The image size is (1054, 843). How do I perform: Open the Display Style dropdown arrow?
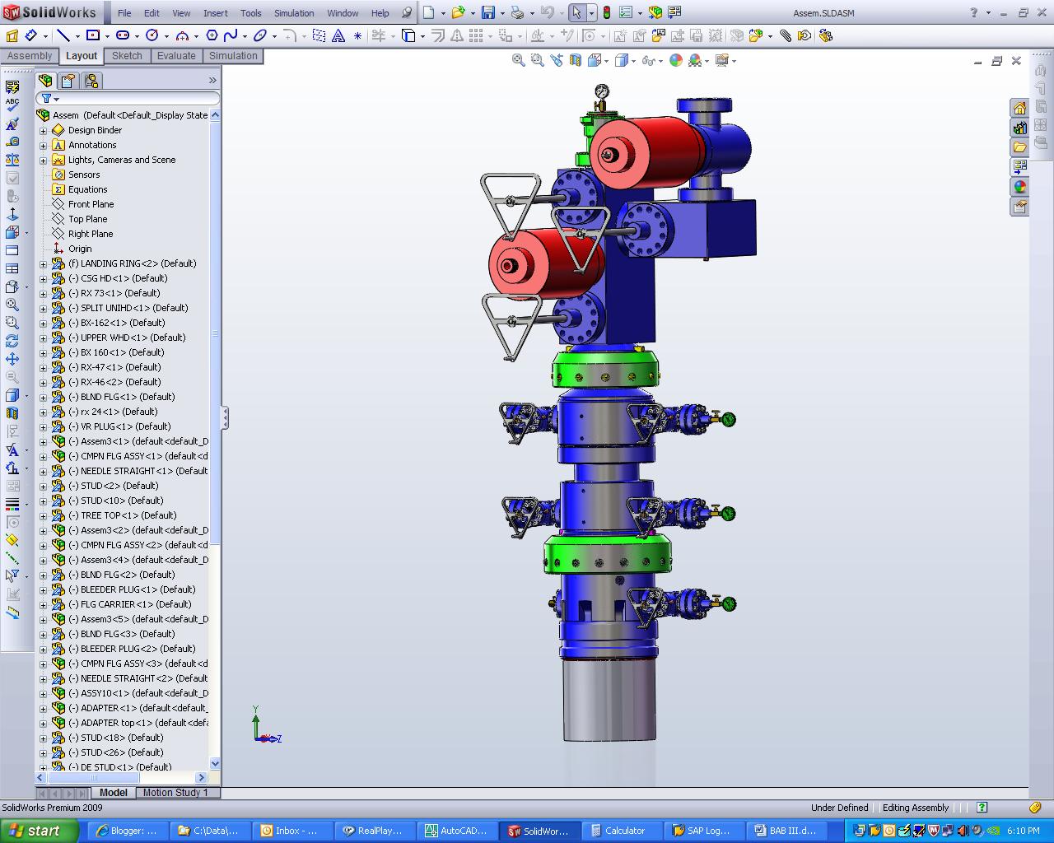(634, 61)
